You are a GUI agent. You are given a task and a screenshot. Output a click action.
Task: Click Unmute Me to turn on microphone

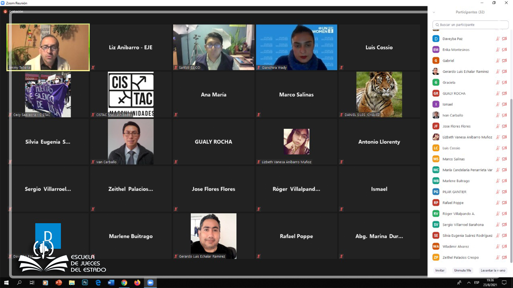pos(463,270)
